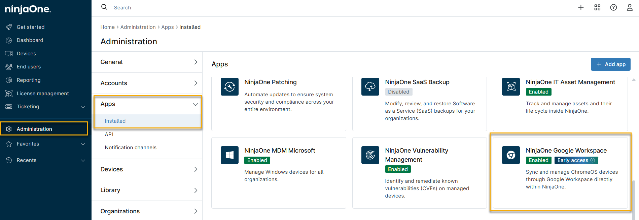Expand the Recents sidebar chevron

[x=83, y=160]
